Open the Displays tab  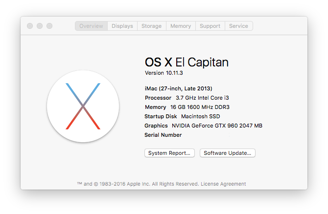[x=122, y=26]
